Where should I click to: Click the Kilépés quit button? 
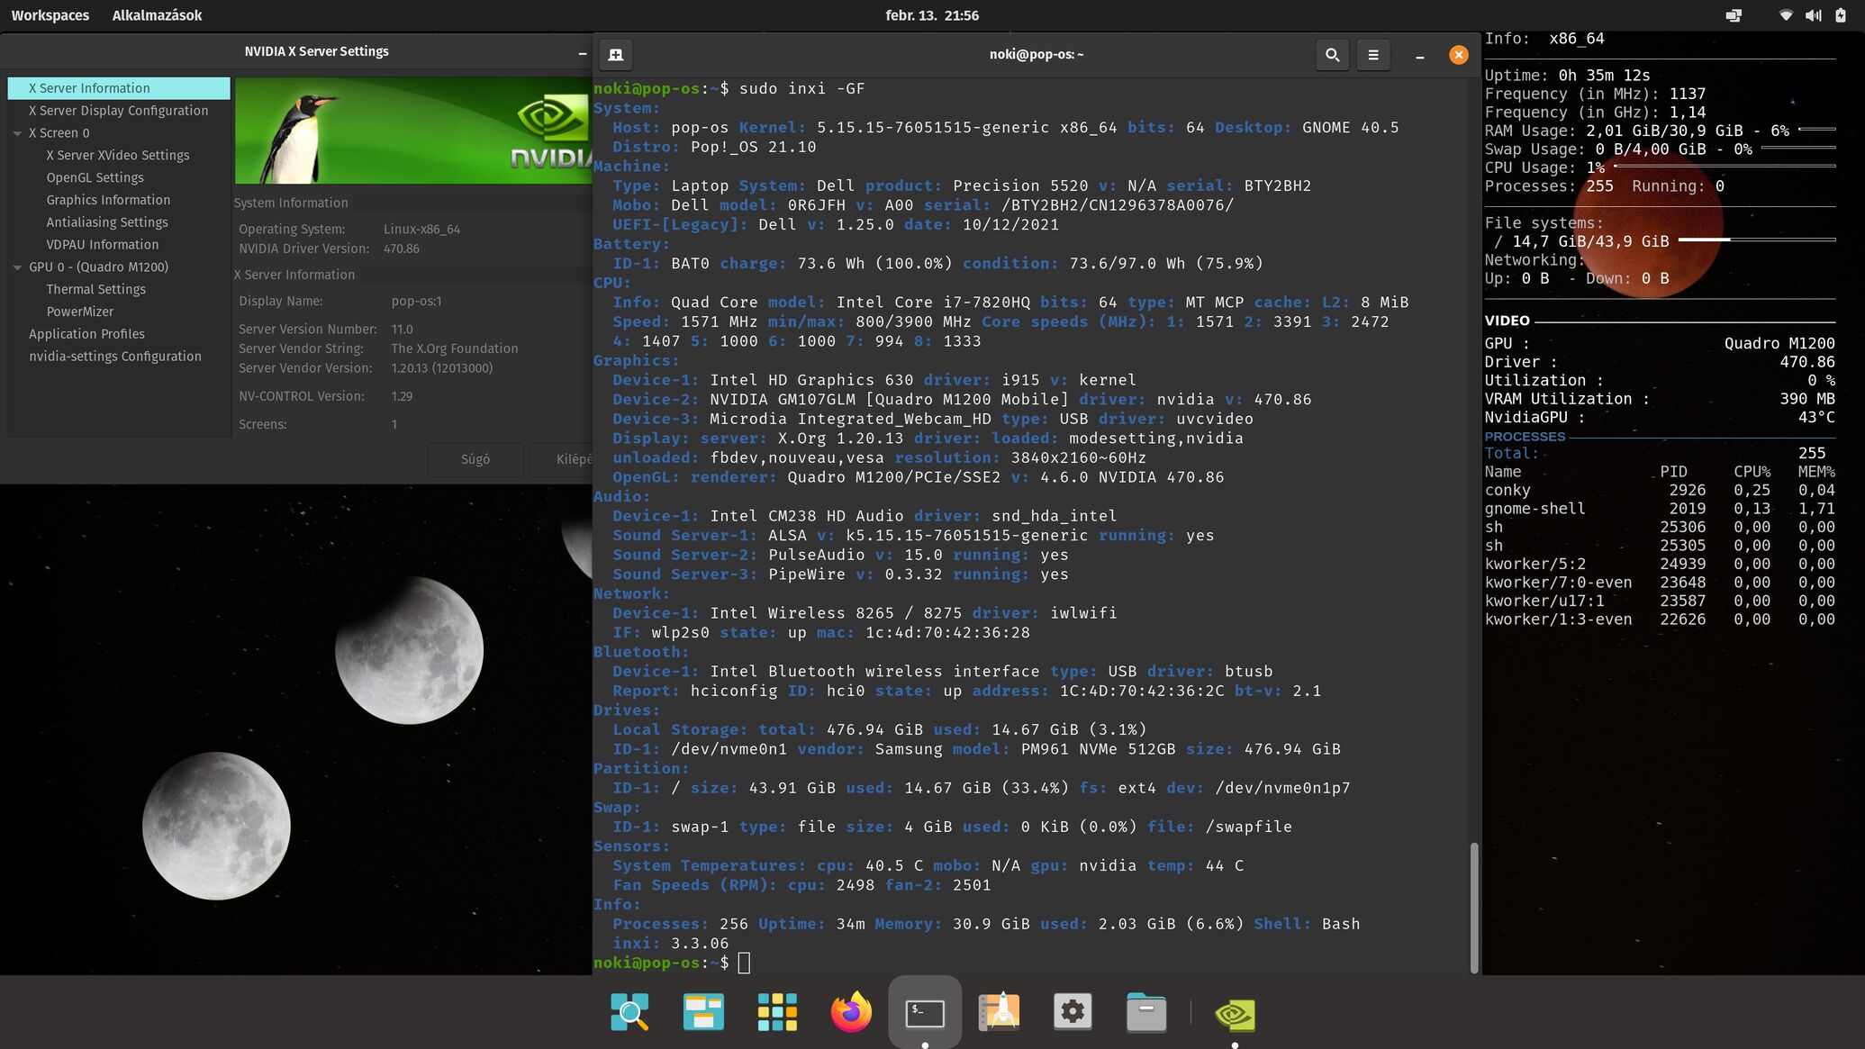coord(562,459)
